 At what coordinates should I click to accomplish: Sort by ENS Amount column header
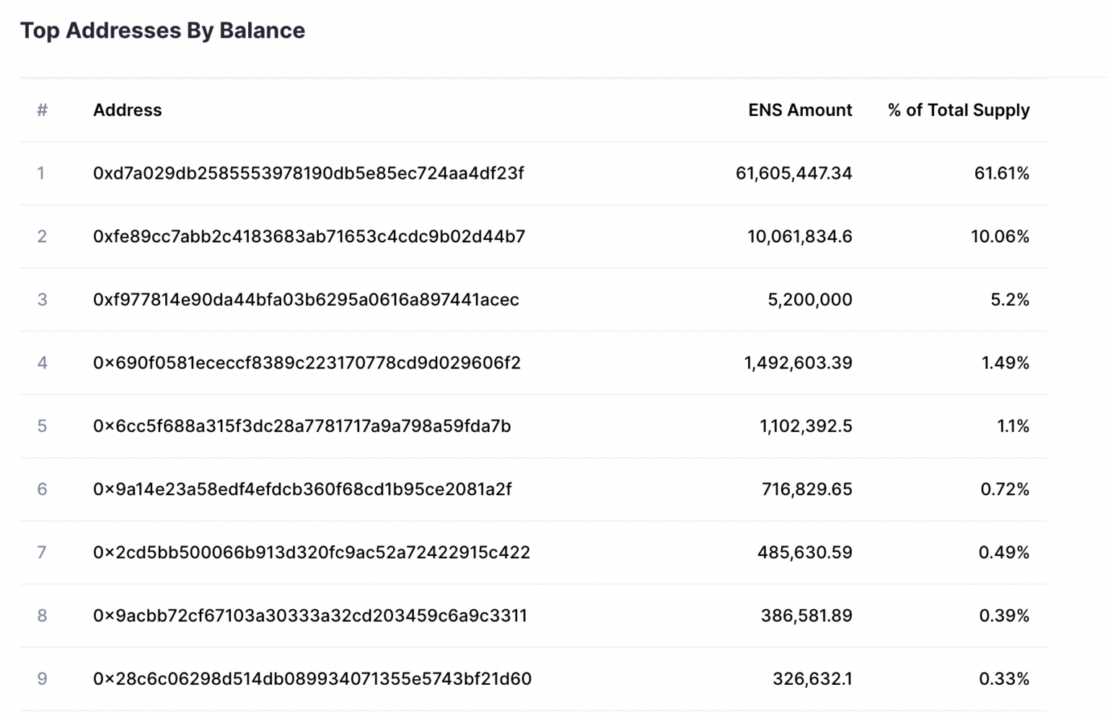pyautogui.click(x=799, y=110)
